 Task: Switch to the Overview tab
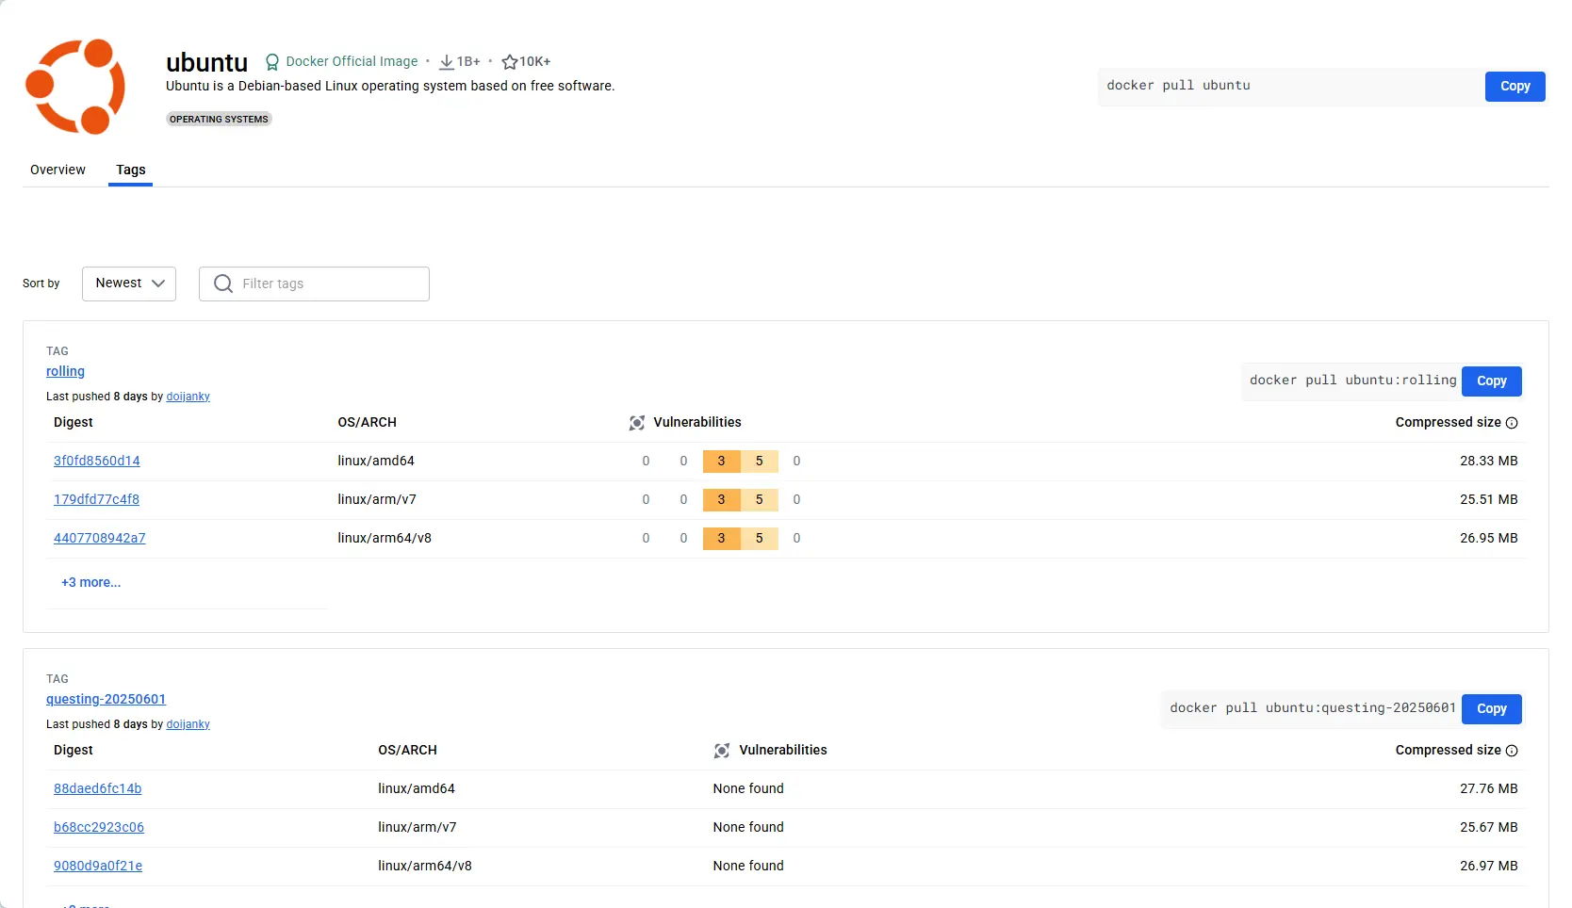57,170
